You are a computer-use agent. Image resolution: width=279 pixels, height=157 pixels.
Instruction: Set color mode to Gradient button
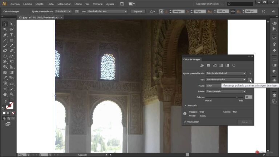(9, 113)
